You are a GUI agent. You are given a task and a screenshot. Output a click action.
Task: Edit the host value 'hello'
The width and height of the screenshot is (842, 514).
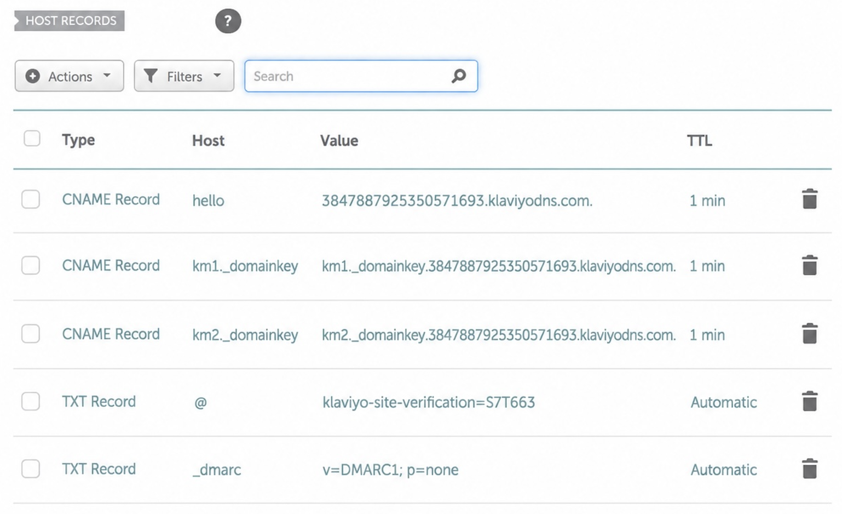click(x=208, y=201)
